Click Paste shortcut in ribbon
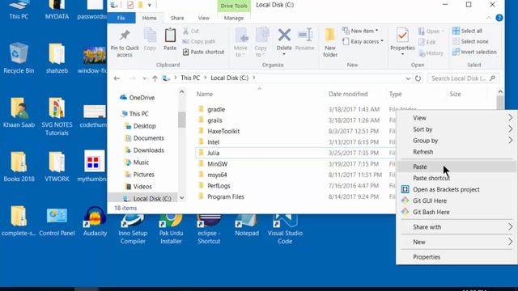This screenshot has width=518, height=291. pos(203,52)
